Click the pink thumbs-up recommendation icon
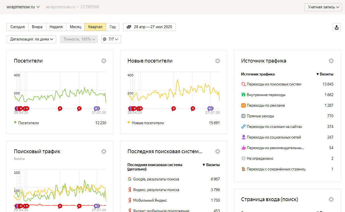Image resolution: width=345 pixels, height=212 pixels. [244, 148]
